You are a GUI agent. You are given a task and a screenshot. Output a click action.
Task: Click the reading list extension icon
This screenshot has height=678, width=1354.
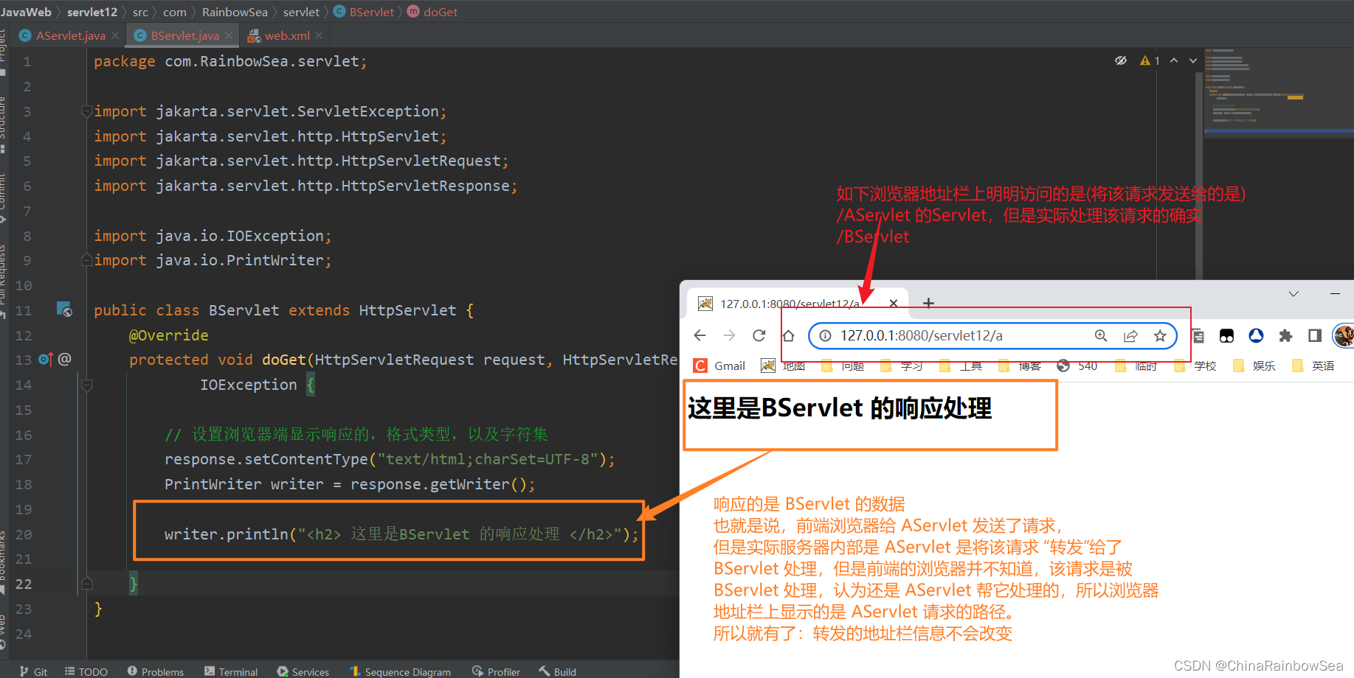tap(1198, 336)
